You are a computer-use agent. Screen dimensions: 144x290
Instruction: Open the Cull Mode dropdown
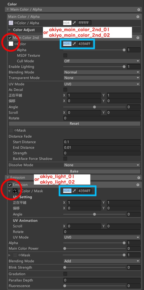(x=102, y=61)
